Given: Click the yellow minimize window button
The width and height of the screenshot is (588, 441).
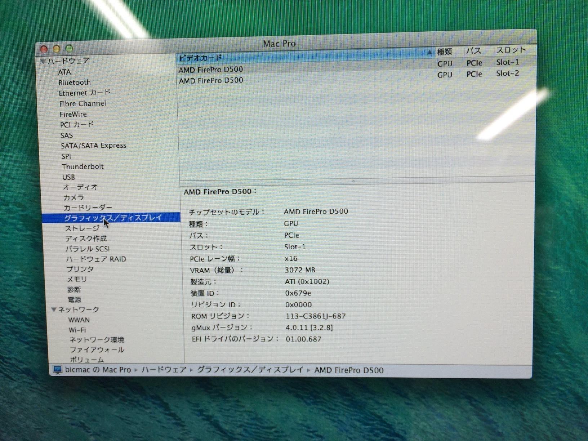Looking at the screenshot, I should [57, 49].
